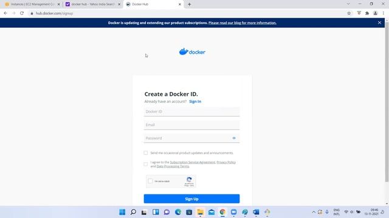Click the site lock icon in address bar
This screenshot has height=218, width=389.
pos(32,13)
